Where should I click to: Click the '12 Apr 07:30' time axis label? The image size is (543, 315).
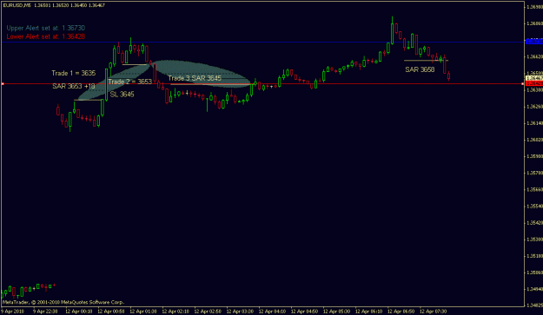(x=433, y=312)
